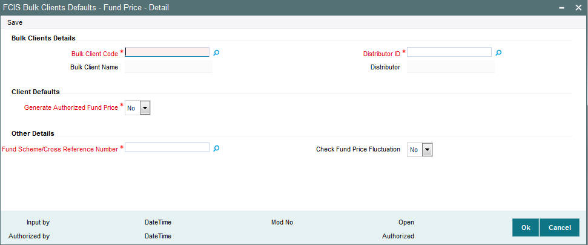This screenshot has height=245, width=588.
Task: Click the Generate Authorized Fund Price label
Action: tap(71, 107)
